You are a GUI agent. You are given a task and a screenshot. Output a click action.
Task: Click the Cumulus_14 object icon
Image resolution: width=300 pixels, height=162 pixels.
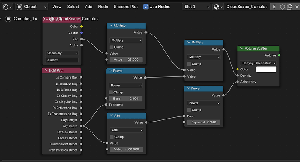[8, 19]
